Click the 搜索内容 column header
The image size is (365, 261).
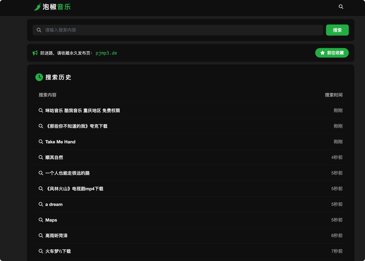point(47,95)
